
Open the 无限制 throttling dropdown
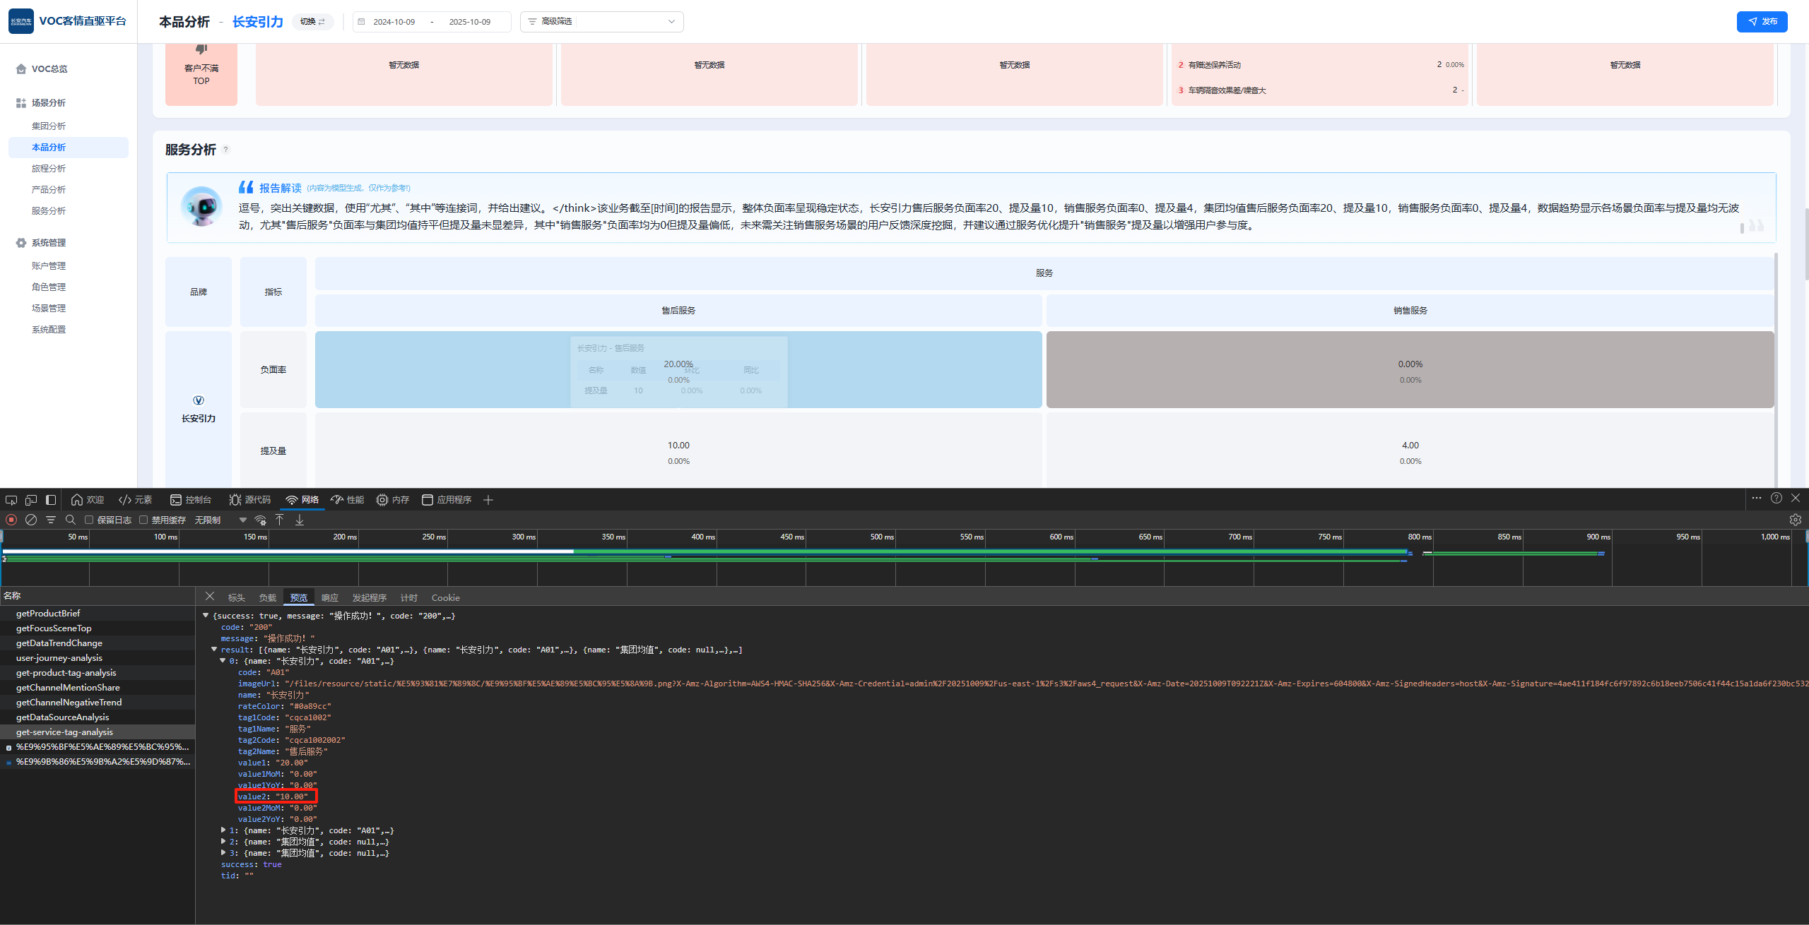[220, 520]
